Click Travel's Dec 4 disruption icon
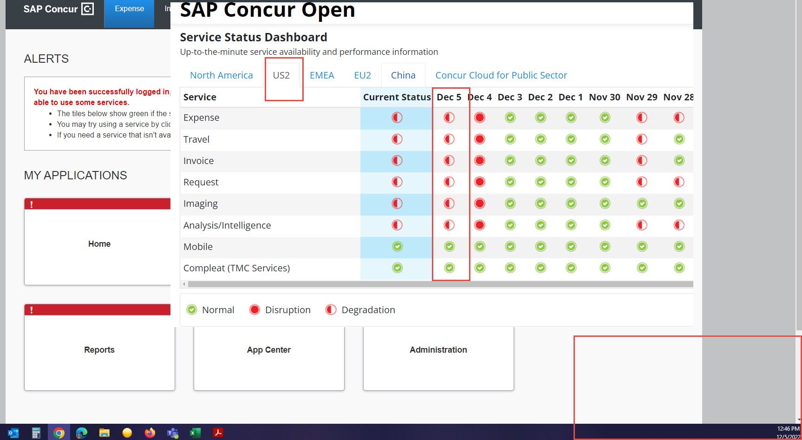 (x=479, y=139)
